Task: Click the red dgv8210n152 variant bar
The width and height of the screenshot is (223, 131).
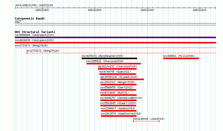Action: (x=117, y=69)
